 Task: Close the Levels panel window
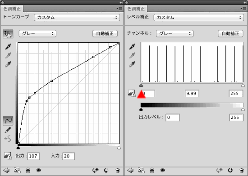tap(126, 3)
